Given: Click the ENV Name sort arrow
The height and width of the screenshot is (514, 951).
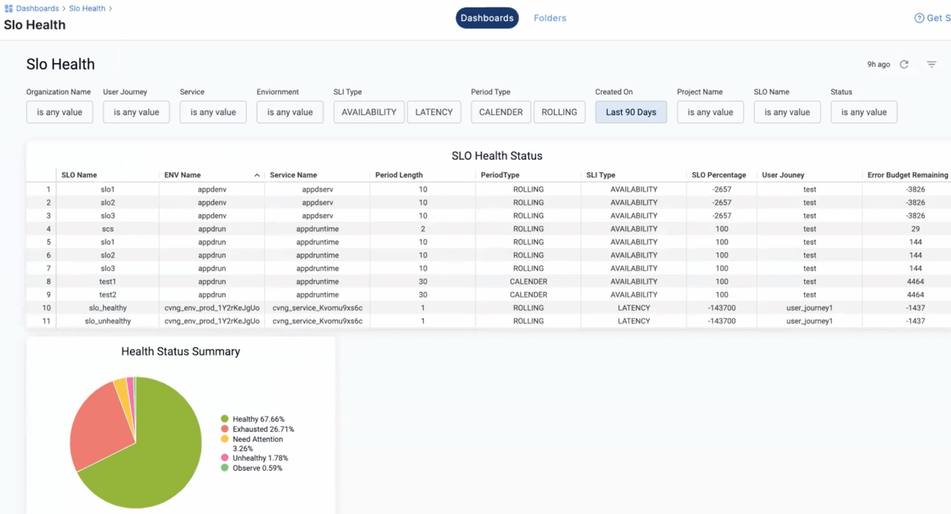Looking at the screenshot, I should [257, 175].
